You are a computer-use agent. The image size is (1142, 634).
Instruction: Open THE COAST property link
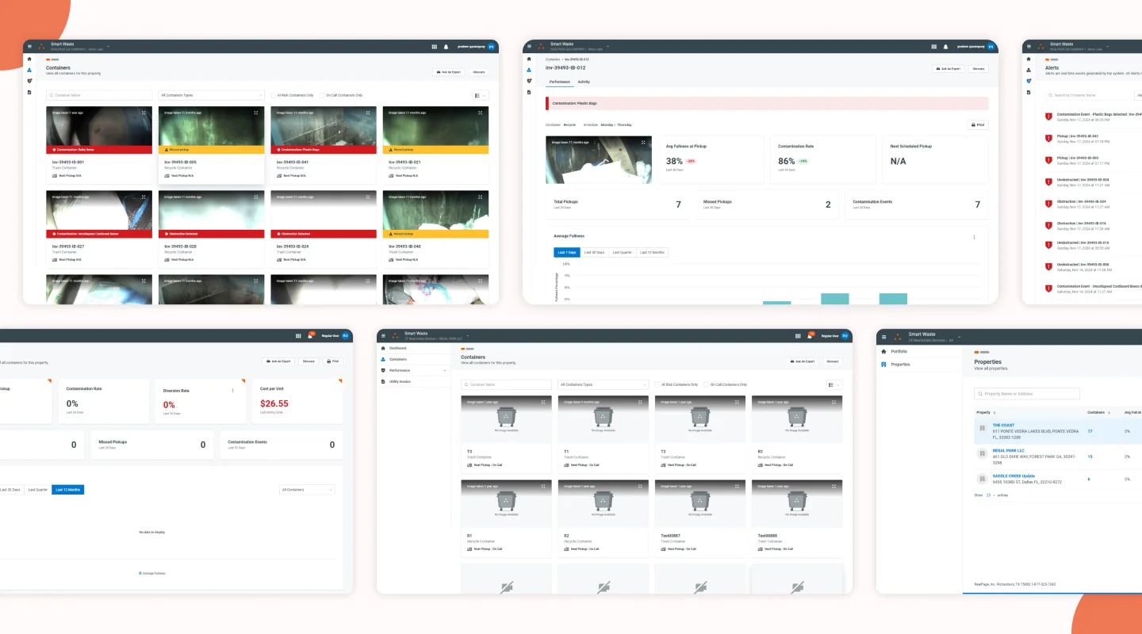click(x=1003, y=425)
